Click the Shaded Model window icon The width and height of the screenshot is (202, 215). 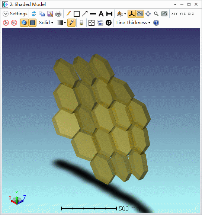pos(5,4)
